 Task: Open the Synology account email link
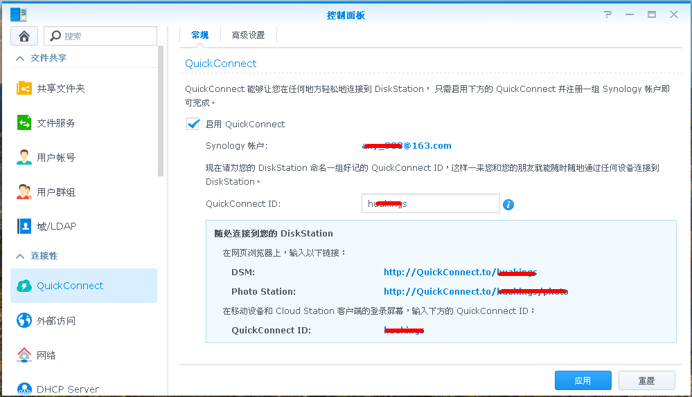[x=407, y=146]
